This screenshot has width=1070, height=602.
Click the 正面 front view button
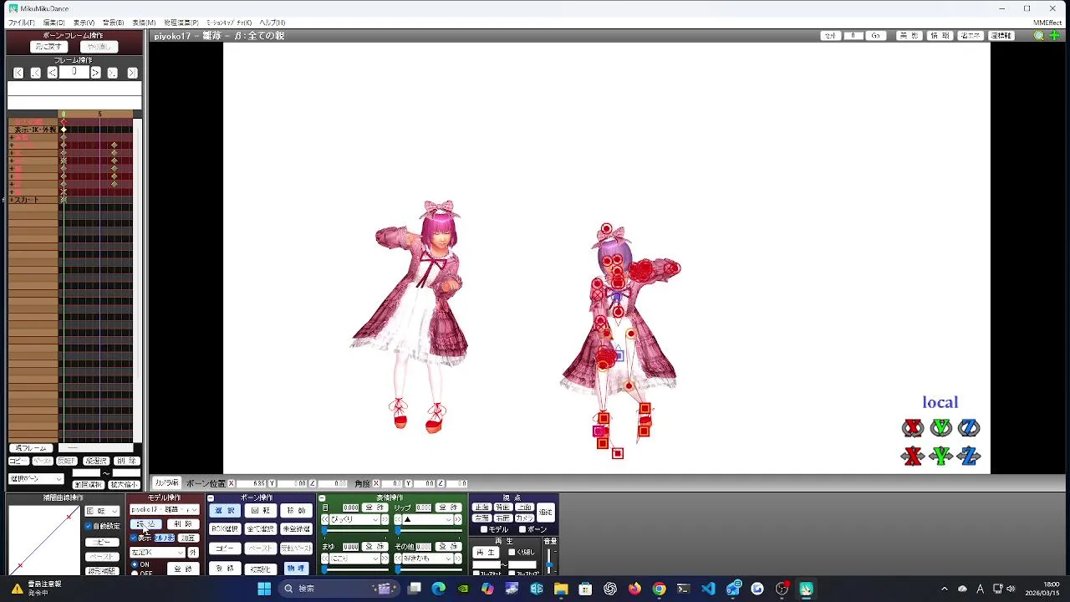tap(481, 507)
